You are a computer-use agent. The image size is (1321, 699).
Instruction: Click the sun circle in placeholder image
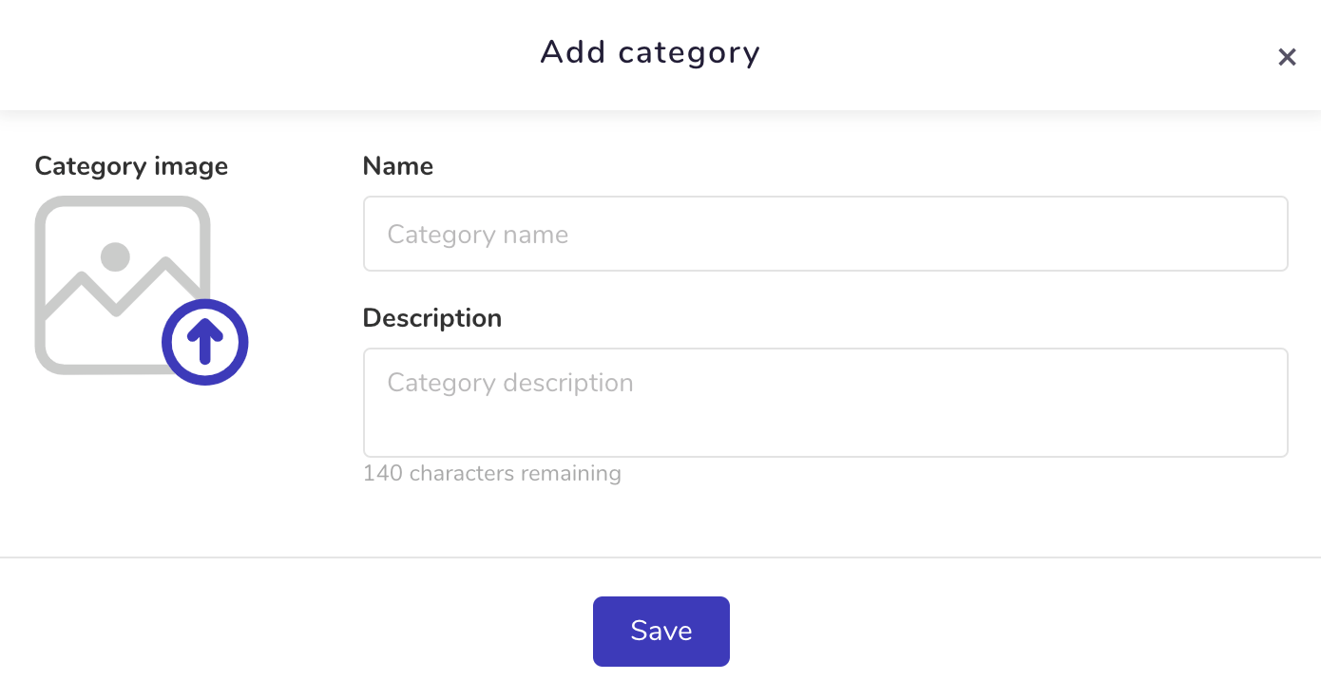115,256
